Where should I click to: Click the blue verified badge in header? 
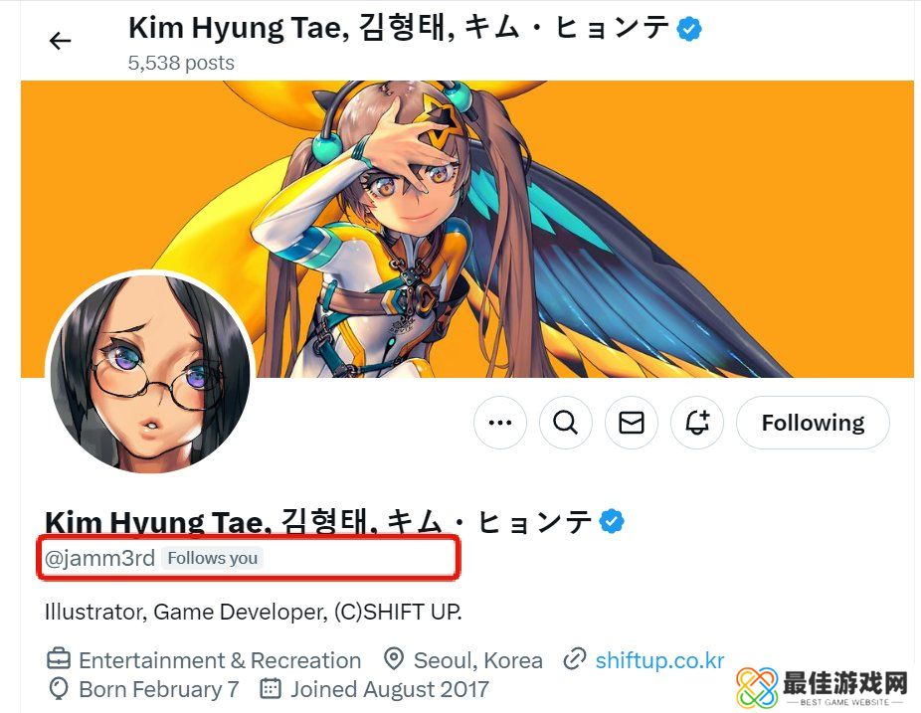[x=689, y=28]
